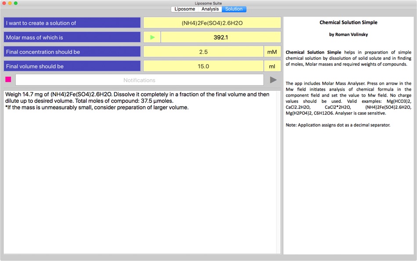Viewport: 417px width, 261px height.
Task: Open the Analysis tab
Action: [x=210, y=9]
